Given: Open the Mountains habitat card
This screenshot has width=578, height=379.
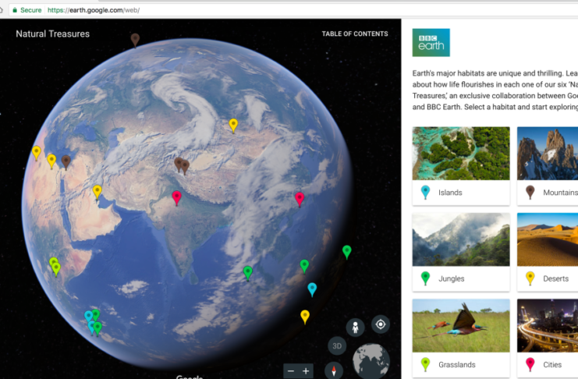Looking at the screenshot, I should (x=547, y=166).
